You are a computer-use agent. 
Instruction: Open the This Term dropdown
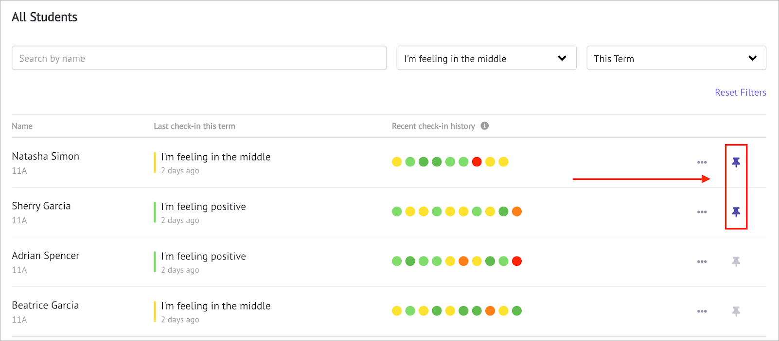[x=676, y=58]
